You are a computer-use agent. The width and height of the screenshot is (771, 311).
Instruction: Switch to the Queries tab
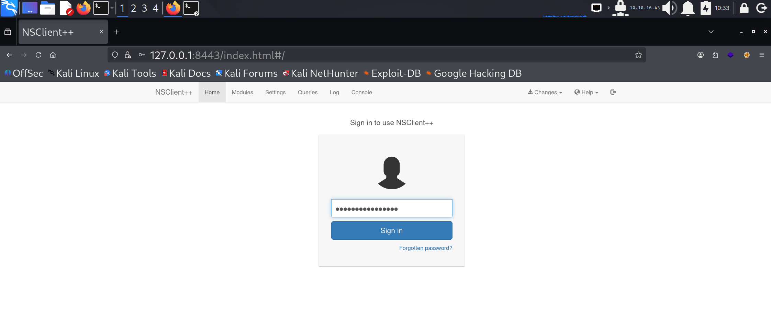(308, 92)
